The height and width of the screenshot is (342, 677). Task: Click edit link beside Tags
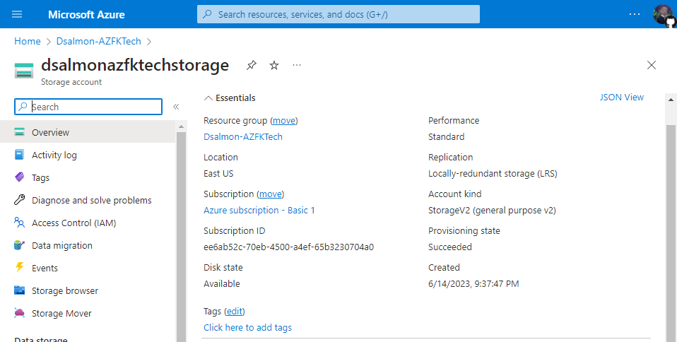(235, 312)
